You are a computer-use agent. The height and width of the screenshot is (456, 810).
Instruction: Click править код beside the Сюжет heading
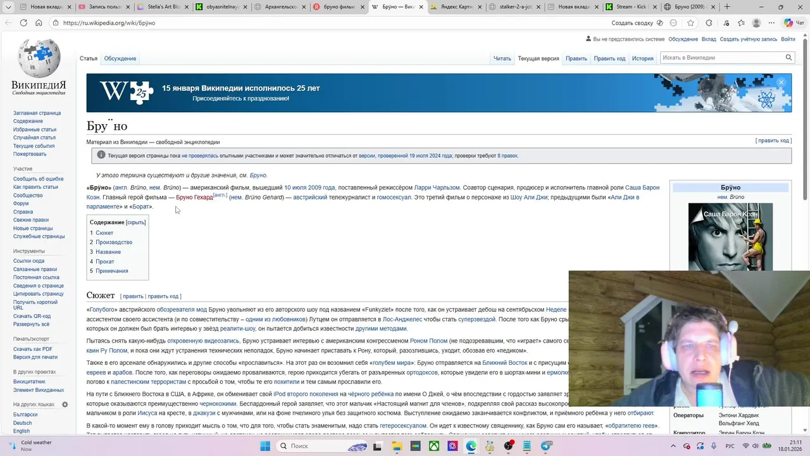click(x=163, y=296)
